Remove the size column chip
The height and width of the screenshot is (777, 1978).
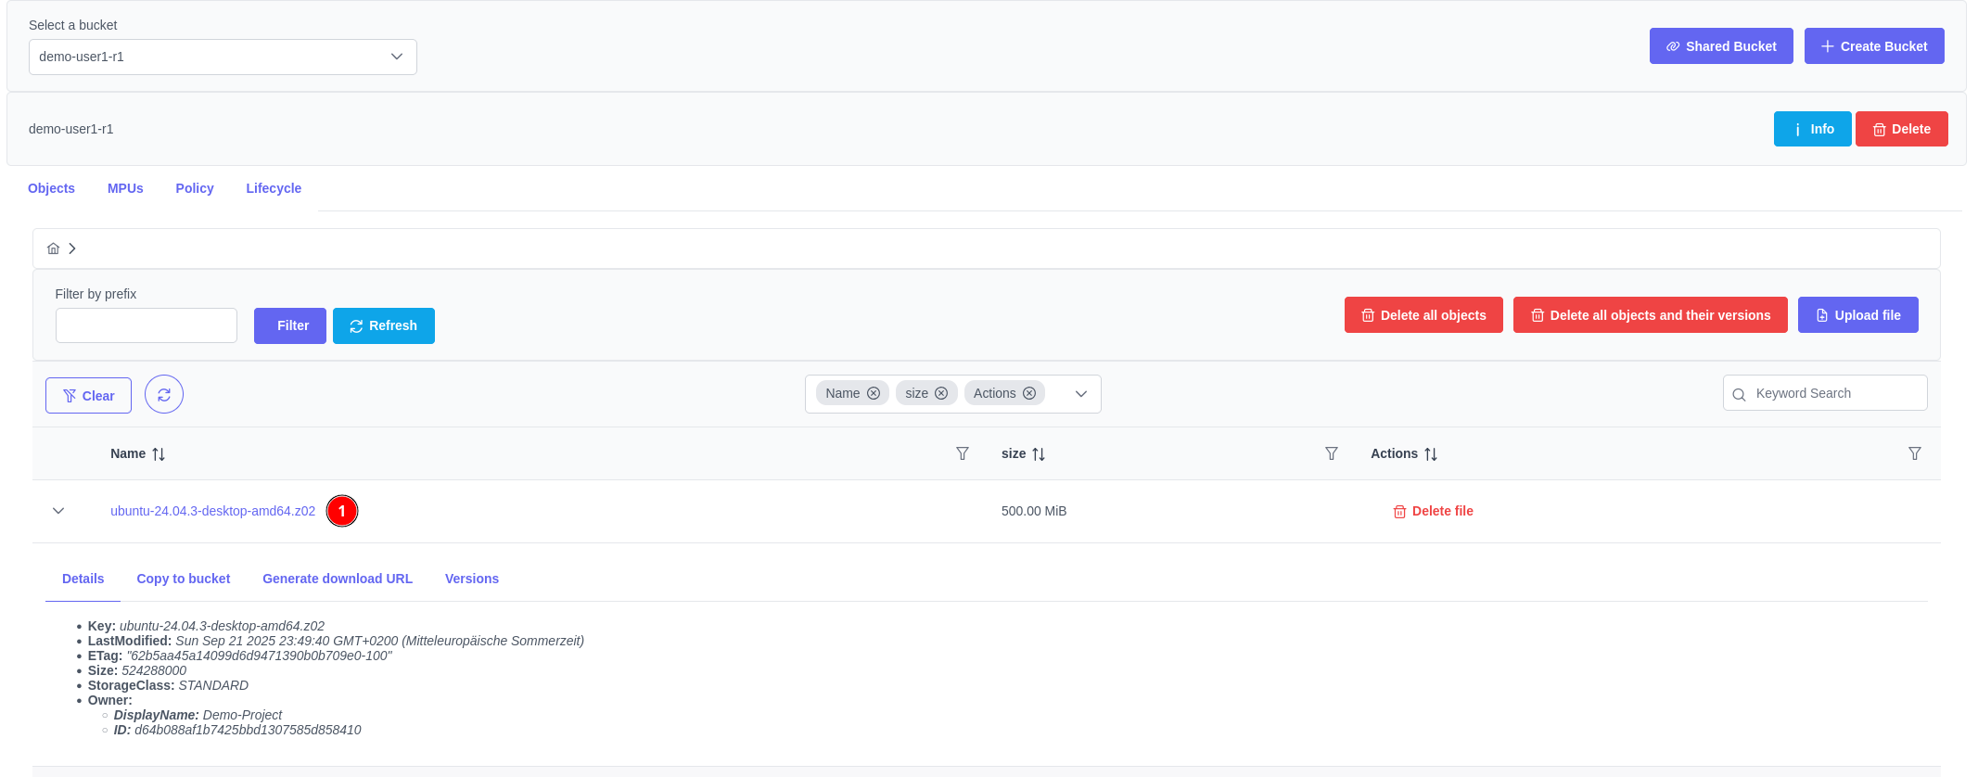[941, 393]
